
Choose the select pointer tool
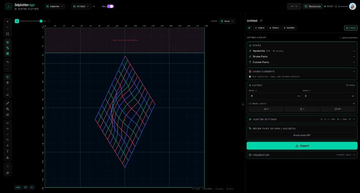(x=8, y=77)
